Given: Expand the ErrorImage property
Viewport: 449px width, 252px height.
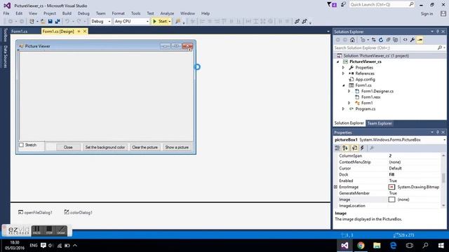Looking at the screenshot, I should (335, 187).
